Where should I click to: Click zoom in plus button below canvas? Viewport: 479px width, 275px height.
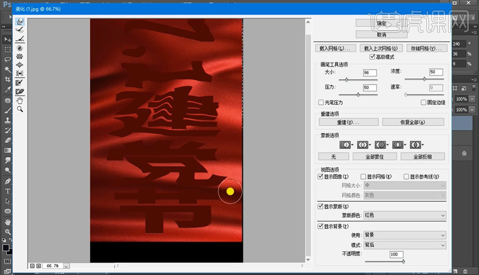39,266
